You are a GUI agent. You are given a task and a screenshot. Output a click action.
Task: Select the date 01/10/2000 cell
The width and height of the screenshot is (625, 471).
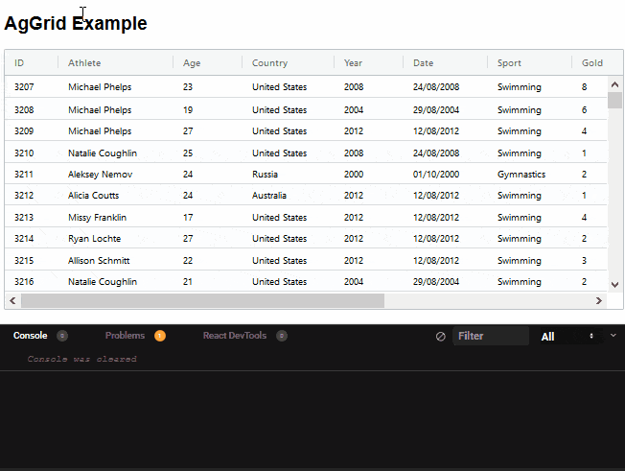pos(436,175)
